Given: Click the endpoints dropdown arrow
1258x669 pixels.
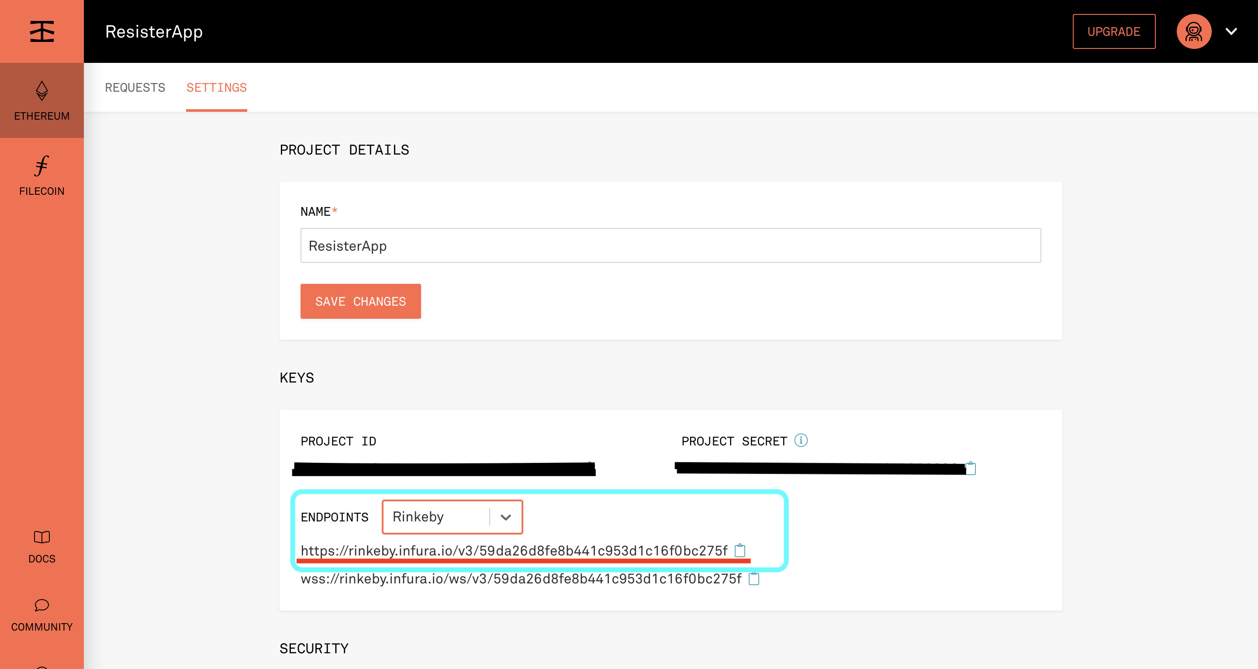Looking at the screenshot, I should [505, 517].
